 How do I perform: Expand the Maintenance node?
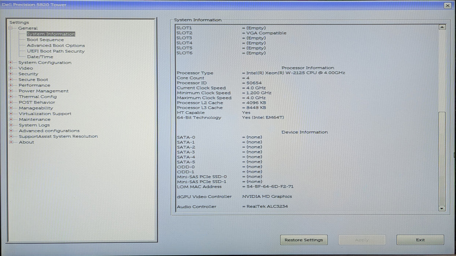(x=11, y=119)
